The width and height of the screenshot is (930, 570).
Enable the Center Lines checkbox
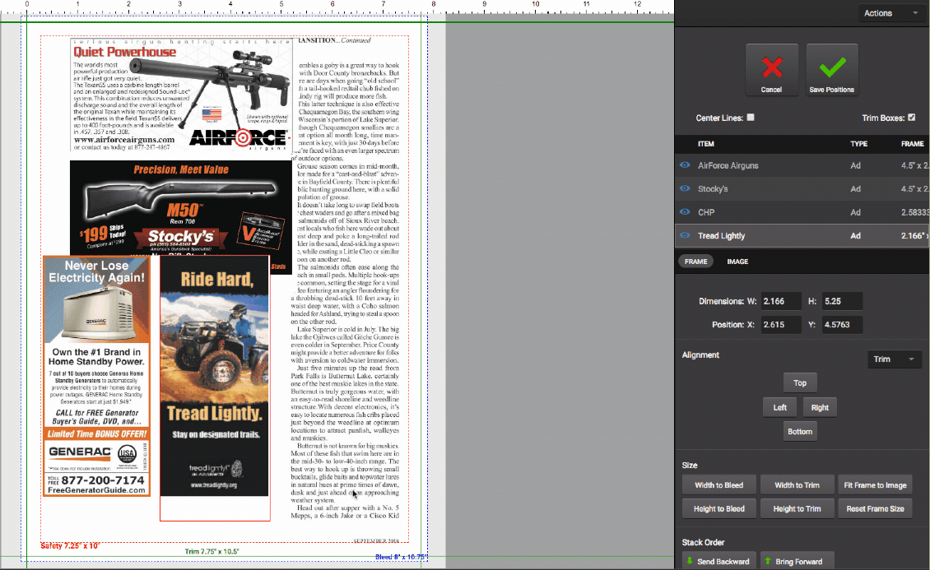751,118
